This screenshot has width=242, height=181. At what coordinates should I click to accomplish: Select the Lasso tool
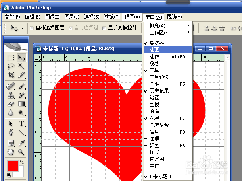point(11,67)
